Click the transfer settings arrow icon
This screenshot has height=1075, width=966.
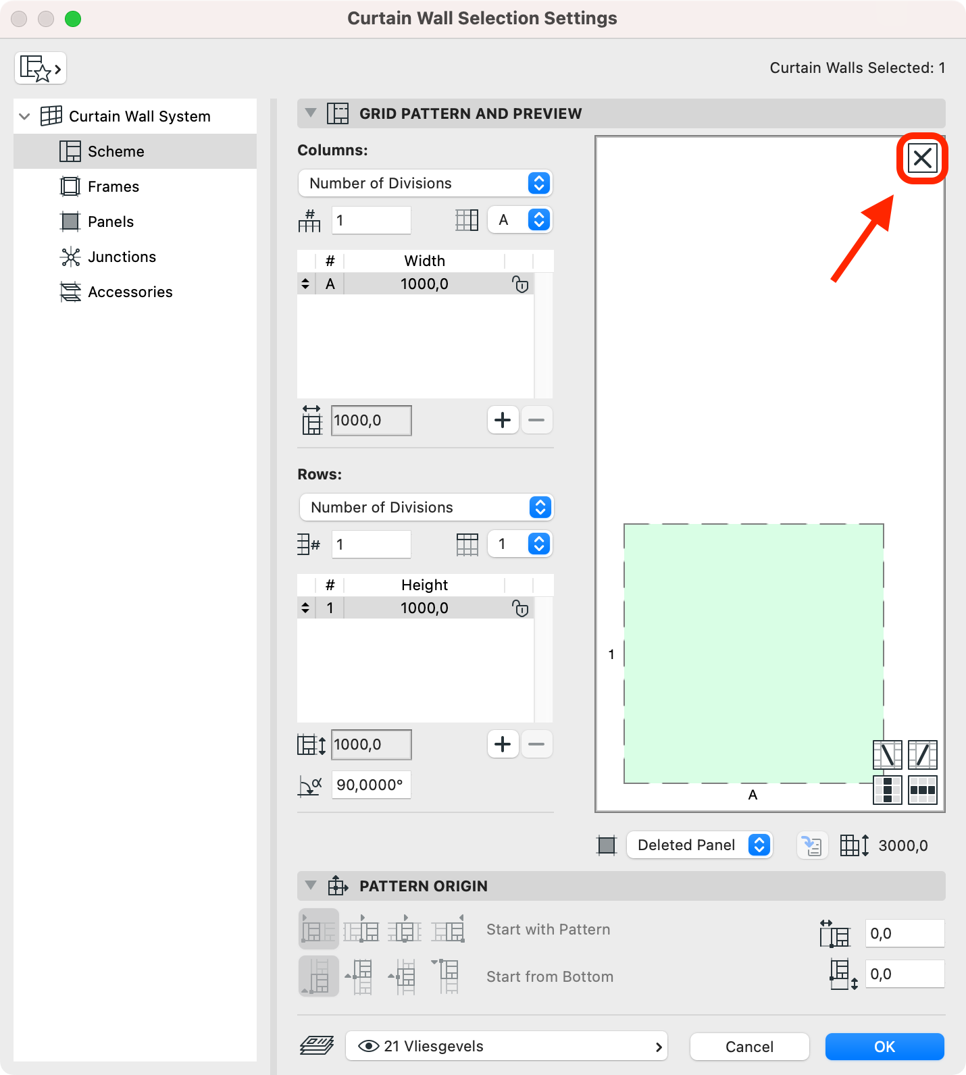812,845
